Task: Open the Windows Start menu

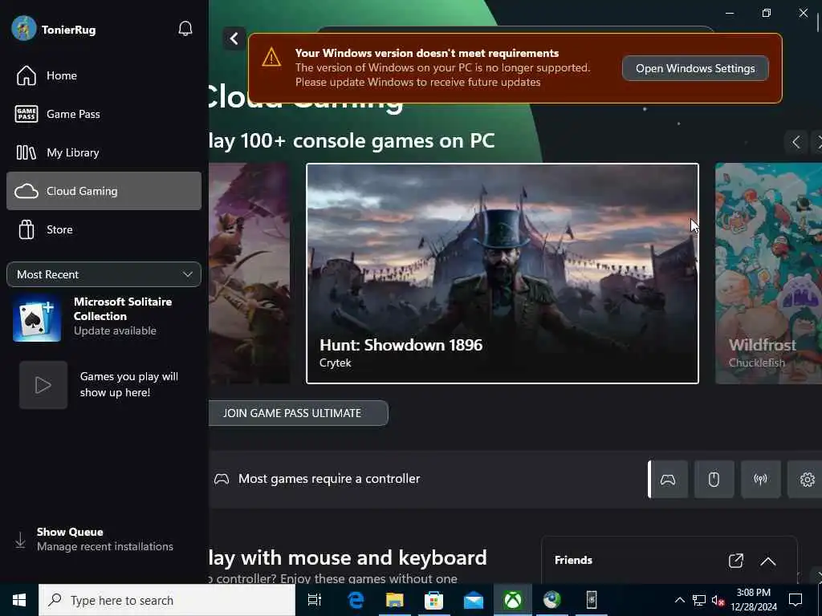Action: [x=19, y=600]
